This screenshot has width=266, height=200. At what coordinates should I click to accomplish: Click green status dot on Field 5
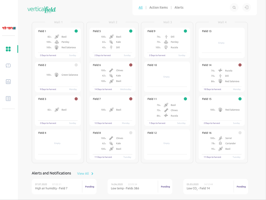click(x=131, y=31)
